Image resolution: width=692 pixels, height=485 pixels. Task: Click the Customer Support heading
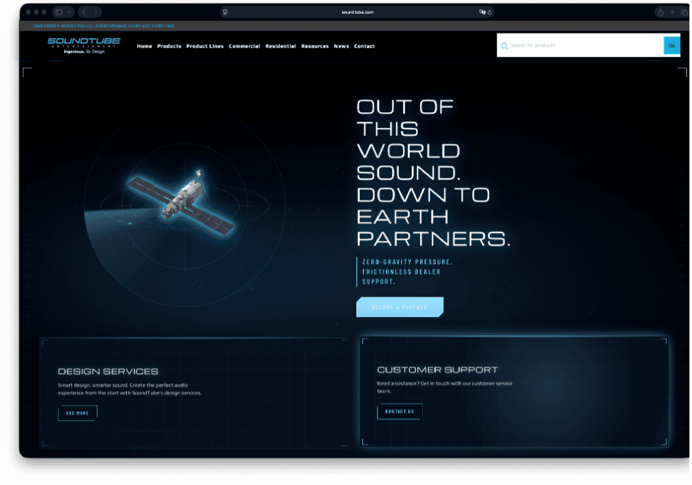437,369
